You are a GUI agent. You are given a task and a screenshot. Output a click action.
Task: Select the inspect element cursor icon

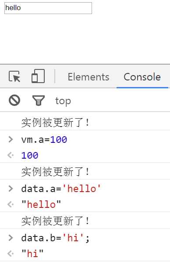[x=14, y=76]
